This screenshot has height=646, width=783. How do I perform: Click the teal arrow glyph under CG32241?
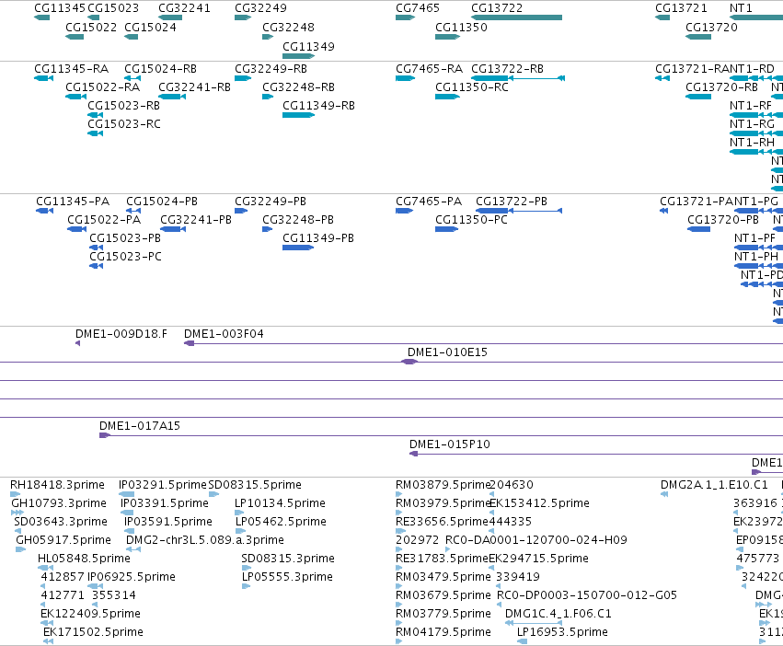[170, 17]
